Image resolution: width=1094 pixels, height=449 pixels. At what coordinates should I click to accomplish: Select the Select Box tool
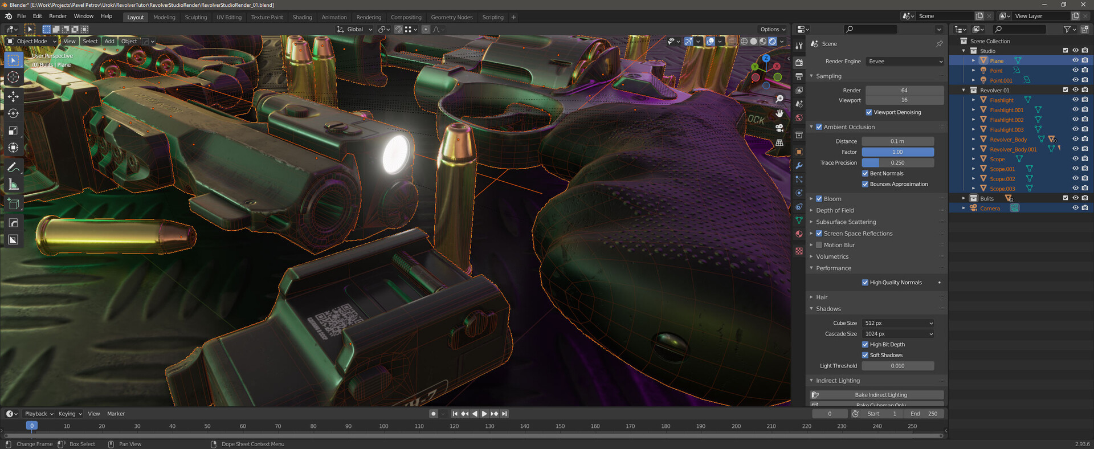pos(14,60)
